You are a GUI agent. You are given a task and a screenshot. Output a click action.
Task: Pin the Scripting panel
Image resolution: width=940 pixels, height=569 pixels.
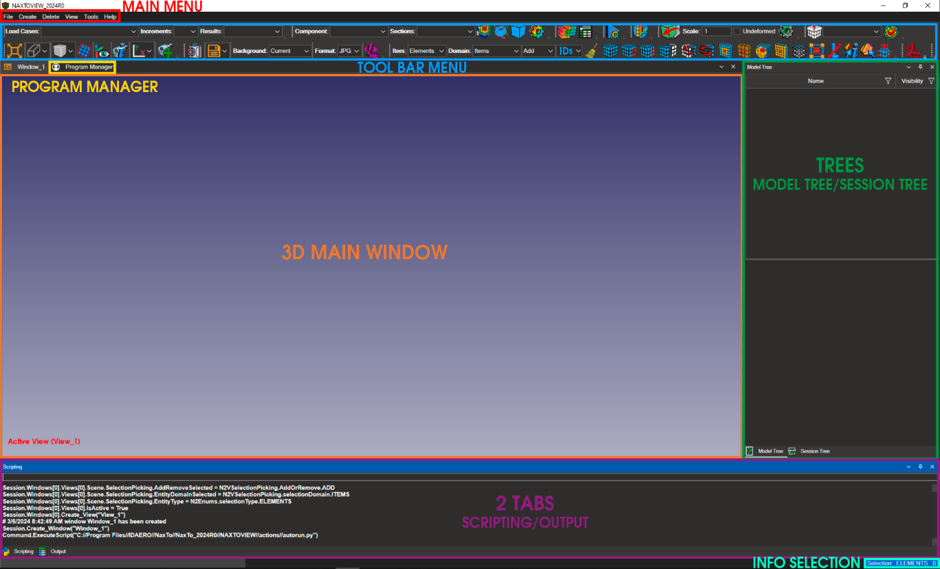point(921,467)
